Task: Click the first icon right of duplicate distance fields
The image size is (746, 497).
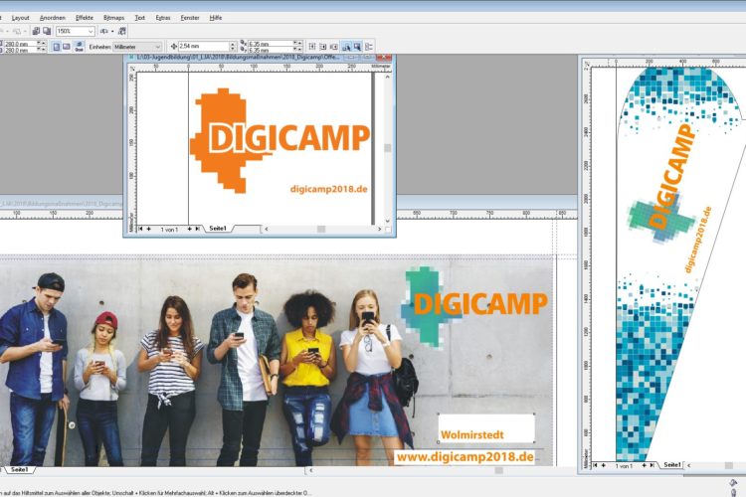Action: [x=312, y=47]
